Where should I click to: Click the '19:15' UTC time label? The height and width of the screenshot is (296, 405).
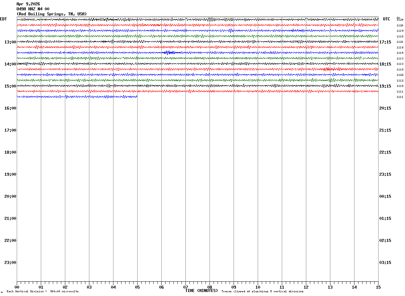pyautogui.click(x=385, y=86)
